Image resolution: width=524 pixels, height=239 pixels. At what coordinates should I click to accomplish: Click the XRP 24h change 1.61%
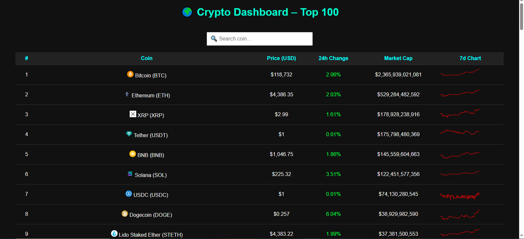[x=333, y=114]
